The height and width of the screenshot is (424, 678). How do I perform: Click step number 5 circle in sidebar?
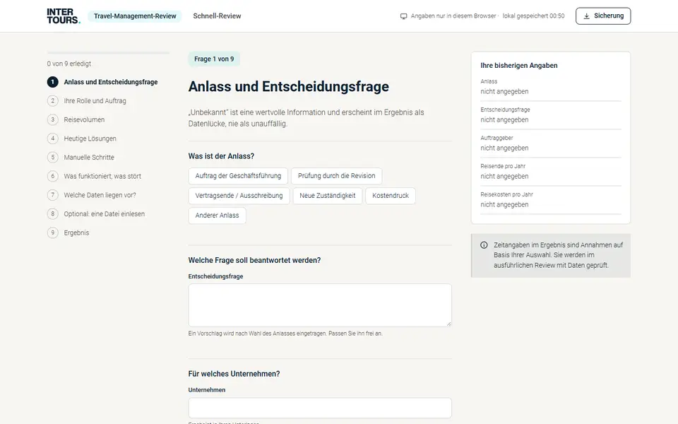click(x=53, y=157)
